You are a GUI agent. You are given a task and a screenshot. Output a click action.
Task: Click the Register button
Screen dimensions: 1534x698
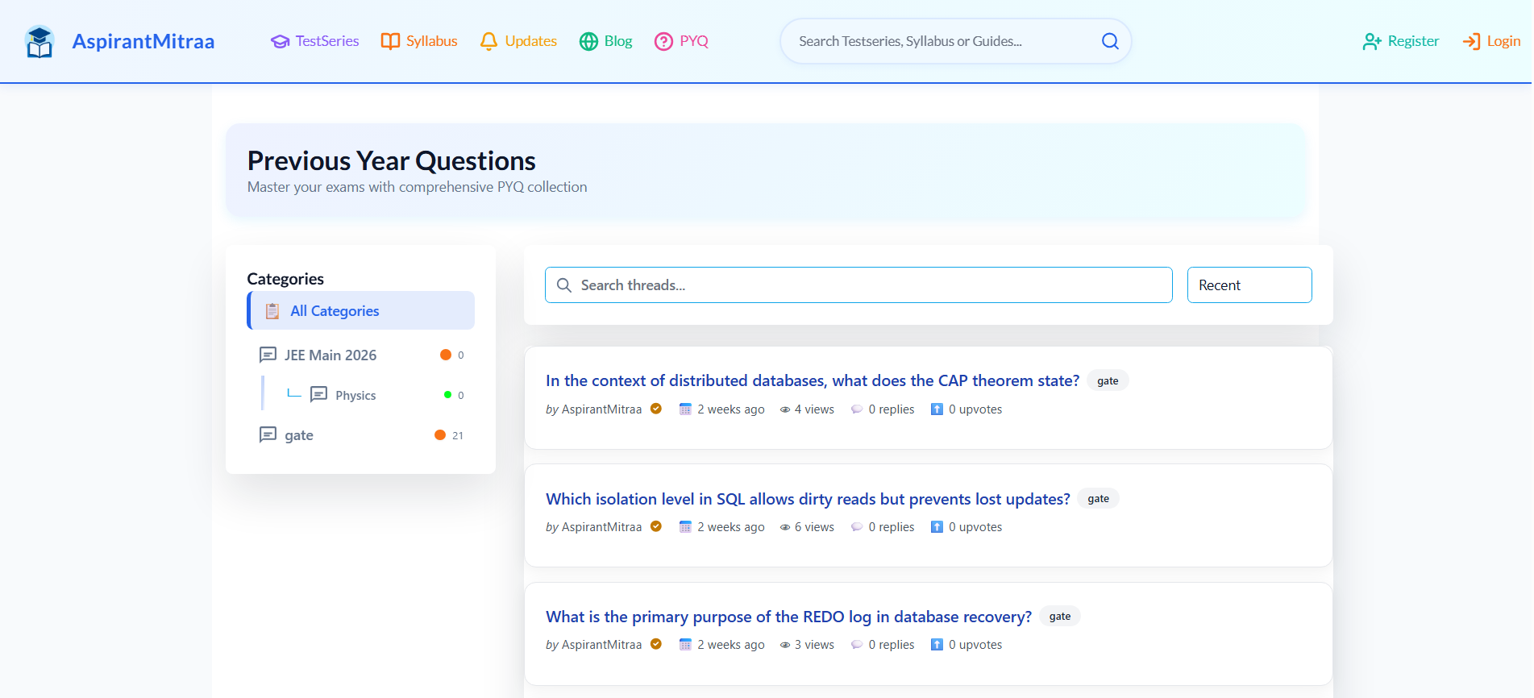1401,41
